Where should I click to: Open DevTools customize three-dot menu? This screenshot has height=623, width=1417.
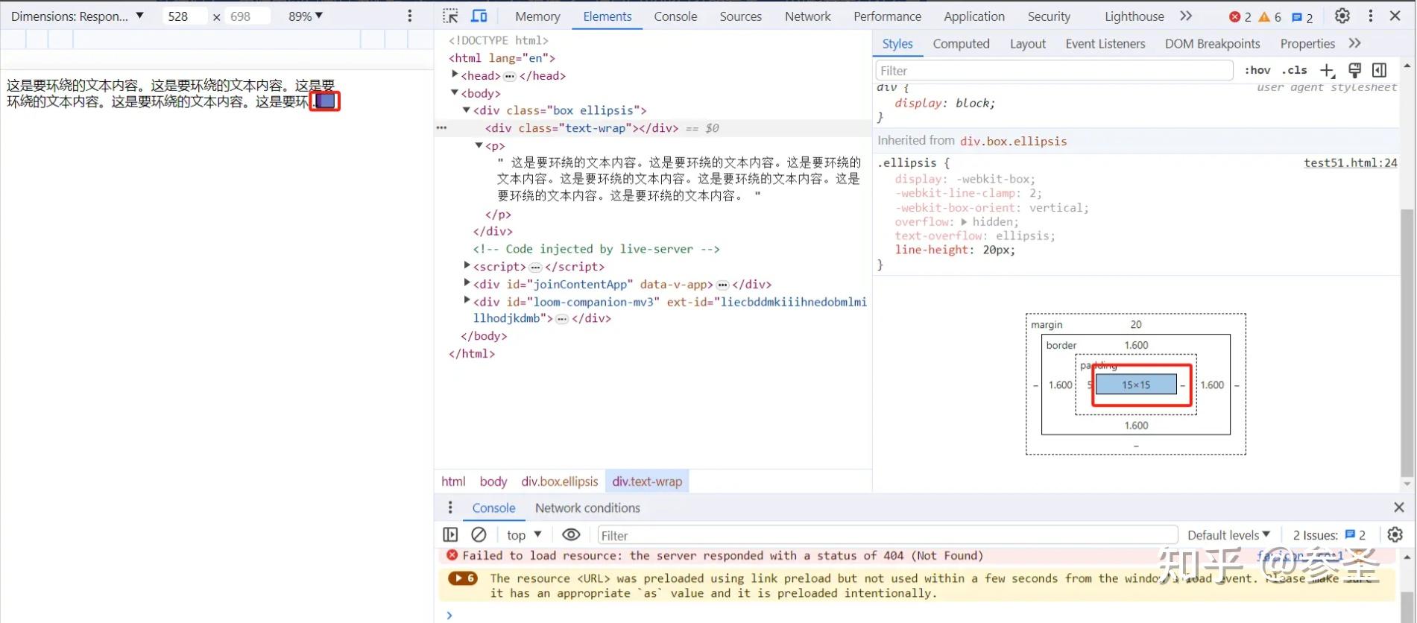click(1370, 16)
